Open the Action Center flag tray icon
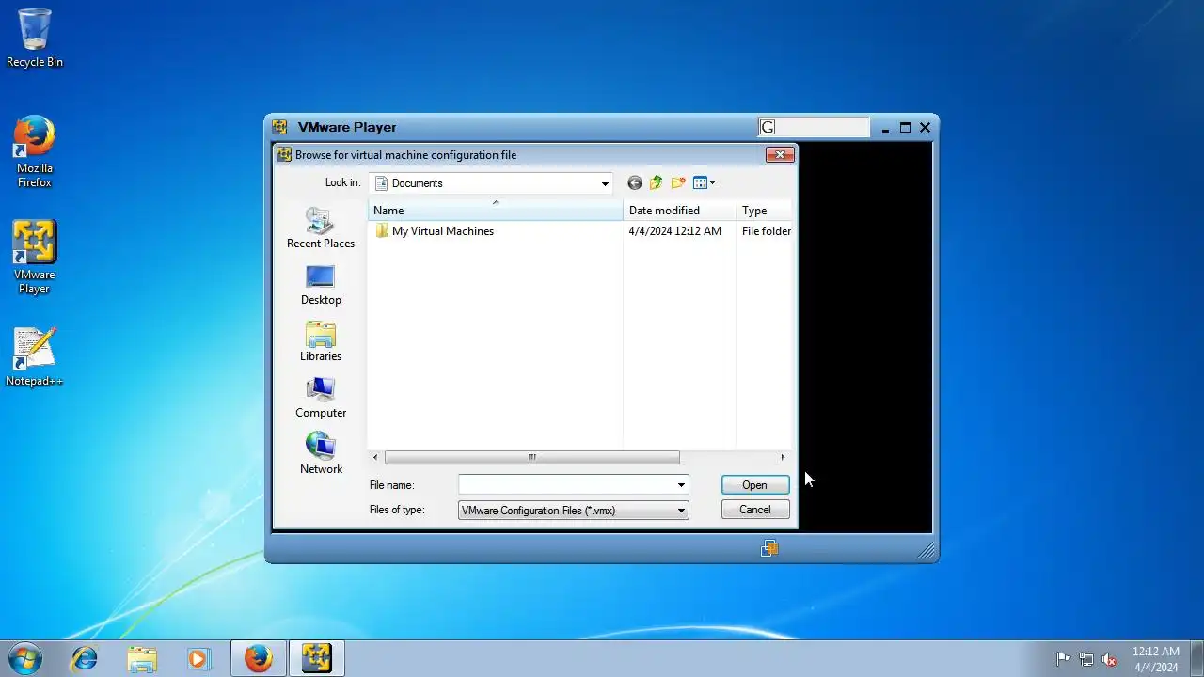 (1063, 659)
